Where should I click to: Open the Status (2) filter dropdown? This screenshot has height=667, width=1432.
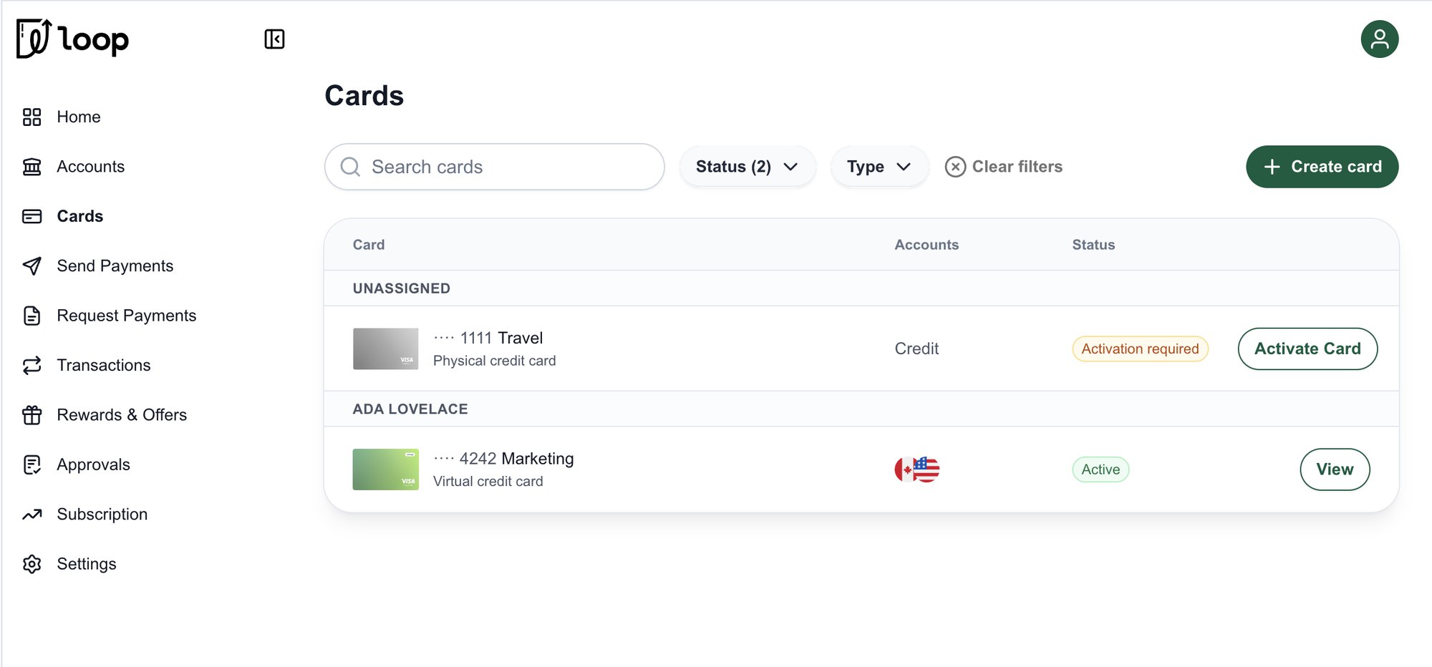(x=747, y=167)
